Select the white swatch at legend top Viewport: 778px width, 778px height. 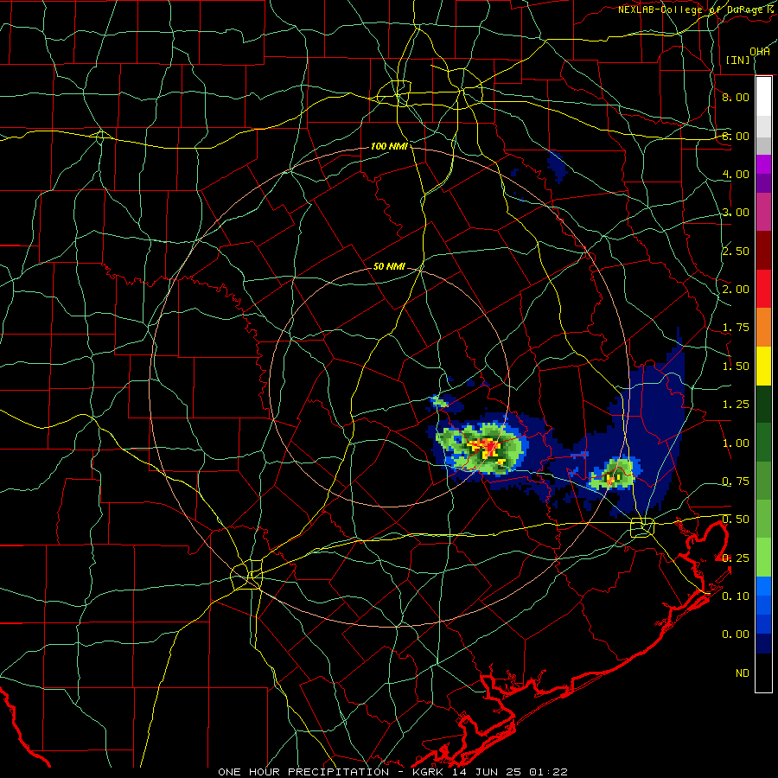pyautogui.click(x=763, y=97)
